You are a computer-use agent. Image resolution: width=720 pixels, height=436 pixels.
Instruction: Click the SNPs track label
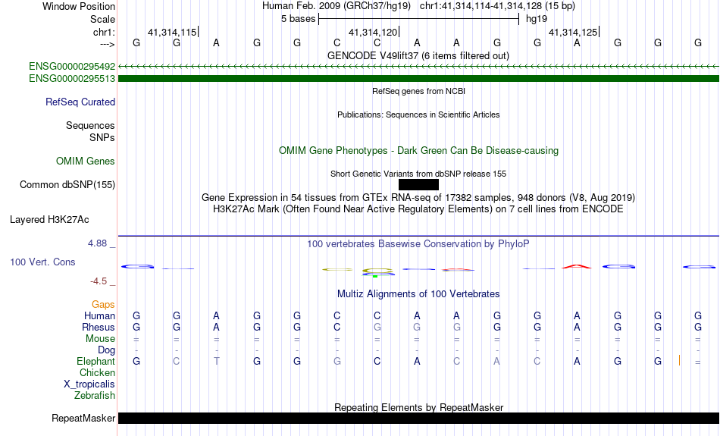click(102, 137)
